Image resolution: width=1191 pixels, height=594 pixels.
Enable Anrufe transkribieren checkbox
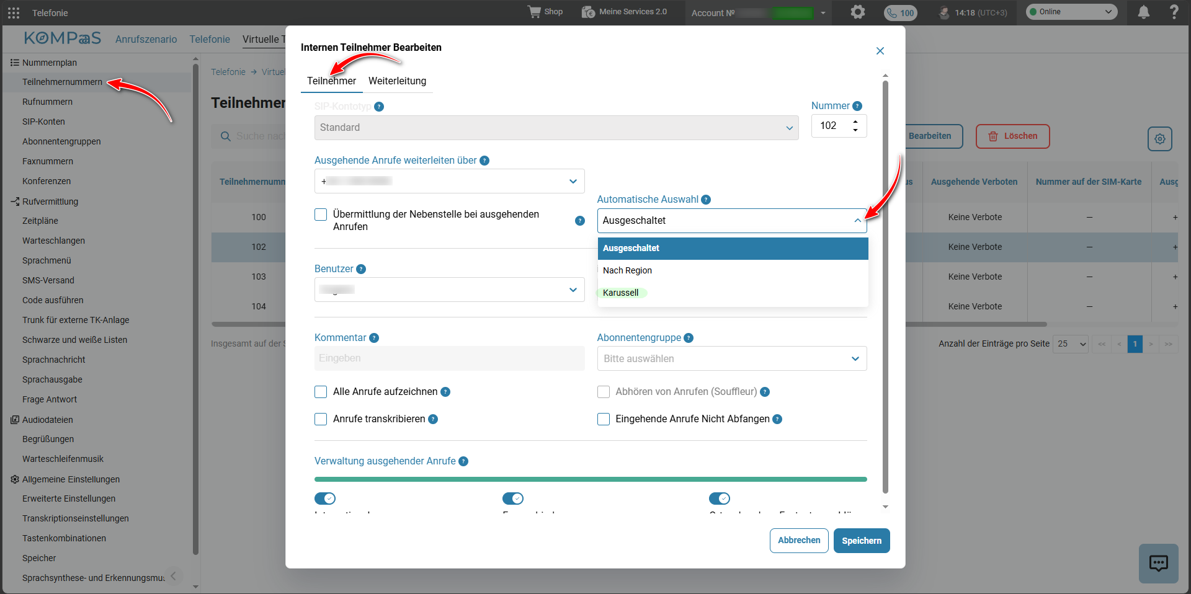(321, 419)
